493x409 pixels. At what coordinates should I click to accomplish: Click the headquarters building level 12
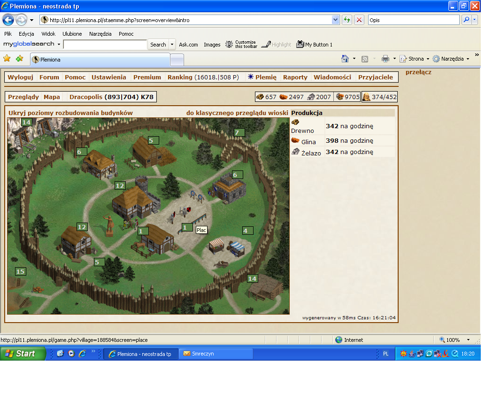pyautogui.click(x=136, y=197)
